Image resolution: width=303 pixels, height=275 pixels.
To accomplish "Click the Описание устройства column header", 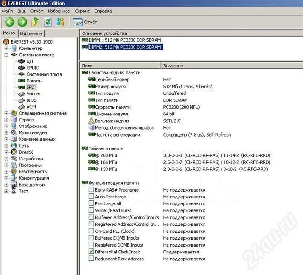I will click(191, 33).
